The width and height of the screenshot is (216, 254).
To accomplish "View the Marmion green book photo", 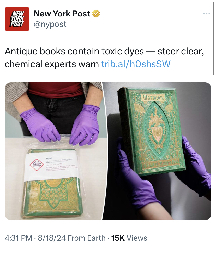I will pyautogui.click(x=157, y=151).
